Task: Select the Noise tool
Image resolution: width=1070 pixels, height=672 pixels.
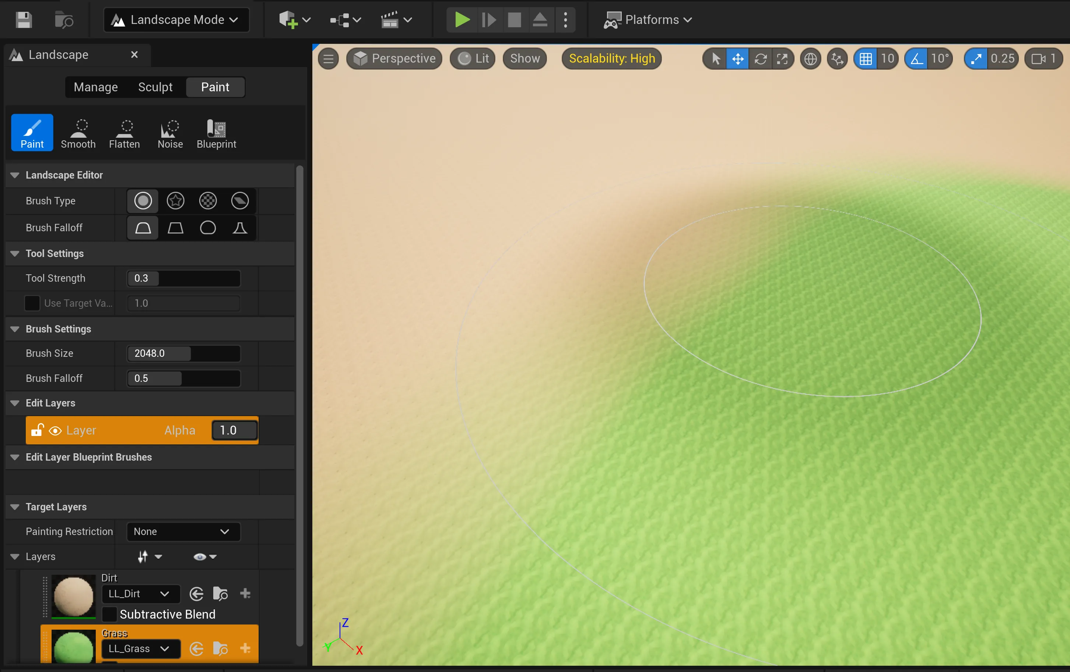Action: [170, 133]
